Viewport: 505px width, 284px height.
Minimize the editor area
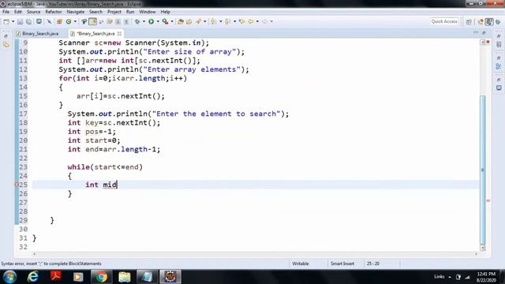click(476, 33)
